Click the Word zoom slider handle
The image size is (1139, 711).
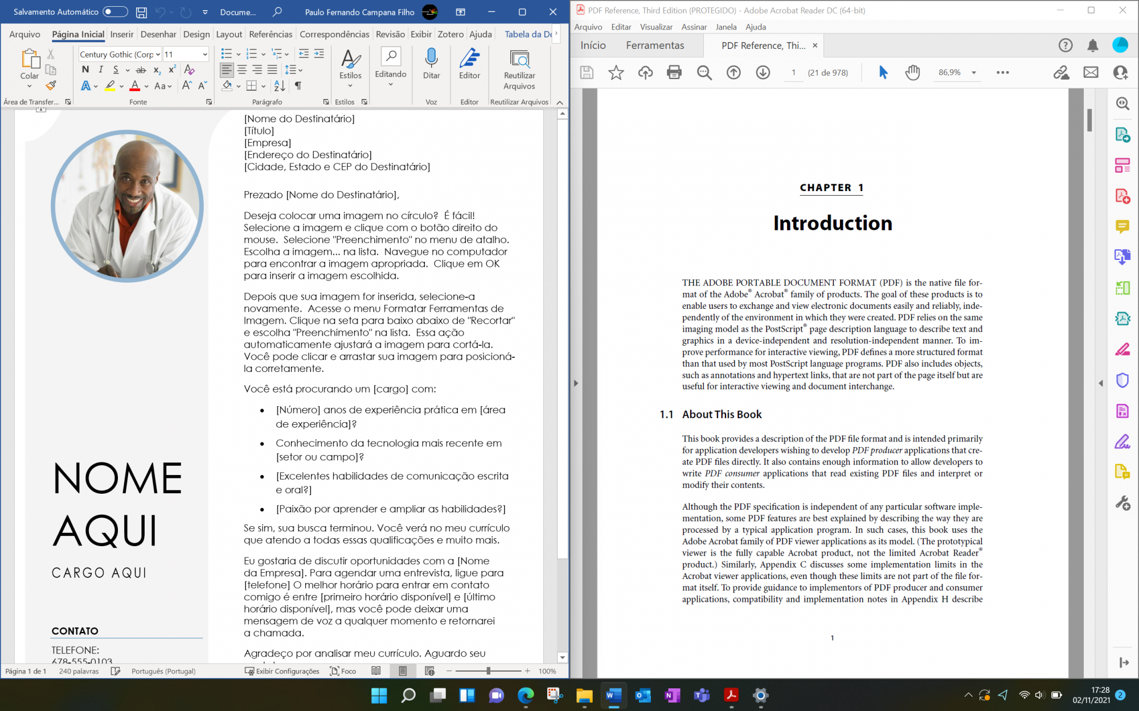tap(488, 671)
